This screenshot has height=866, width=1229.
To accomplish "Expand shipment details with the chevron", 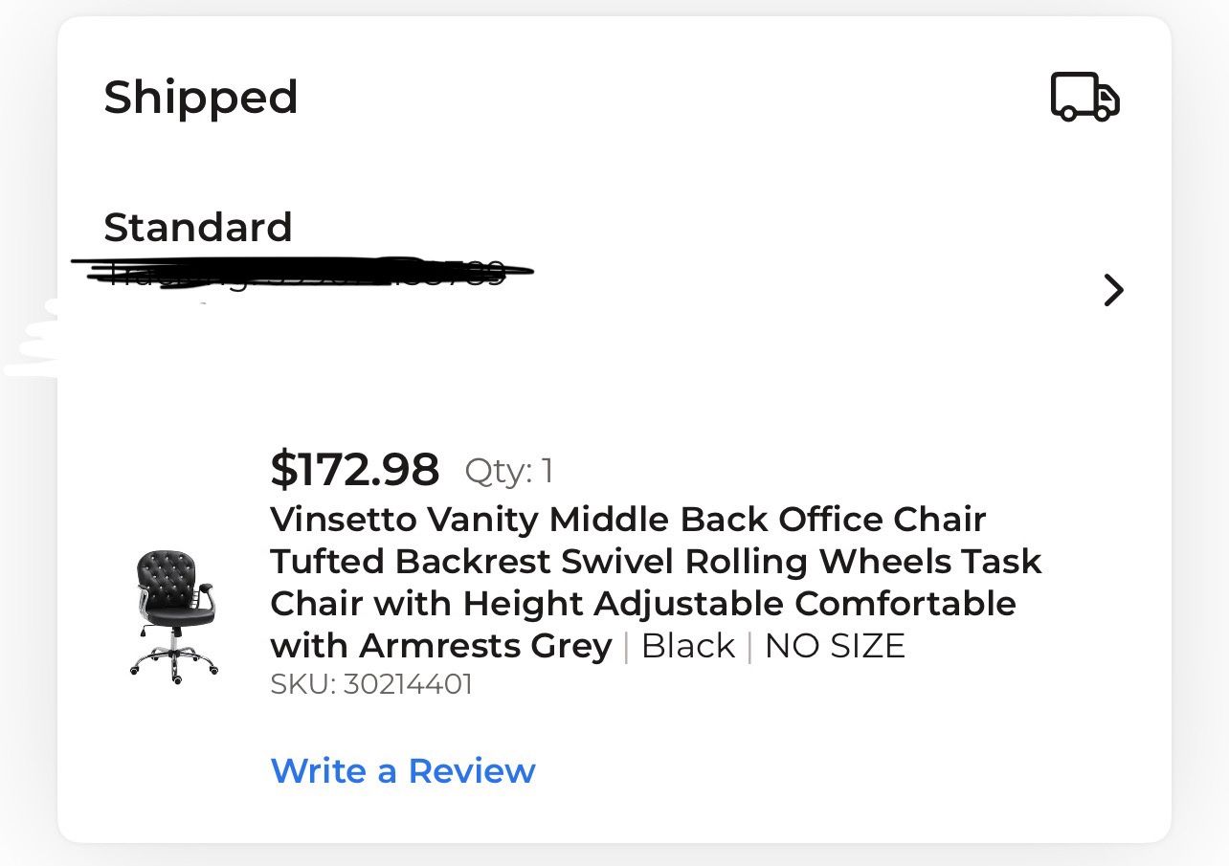I will coord(1113,290).
